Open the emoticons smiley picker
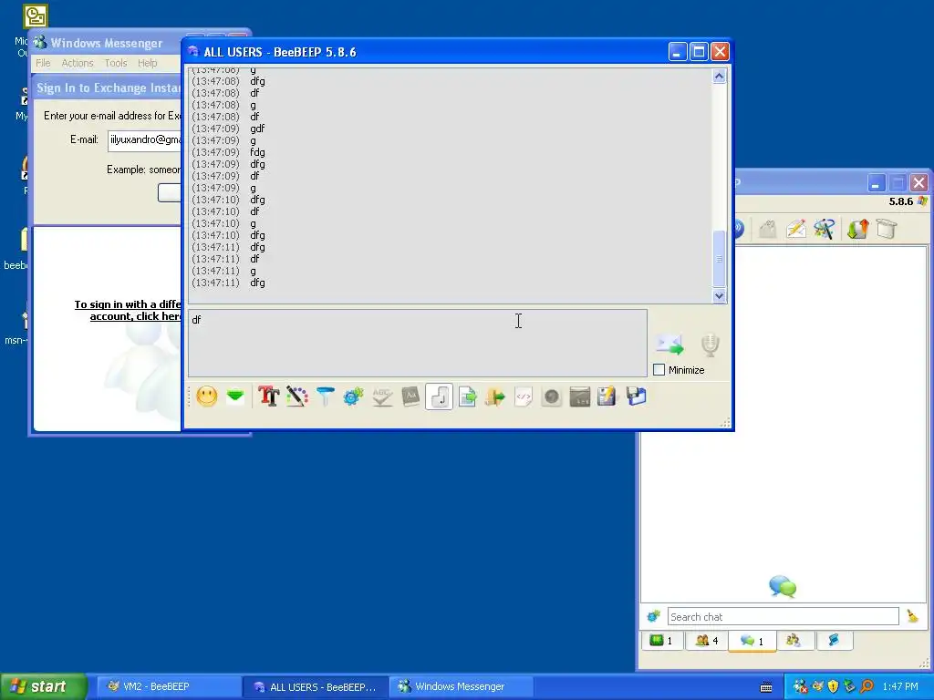The image size is (934, 700). click(207, 396)
